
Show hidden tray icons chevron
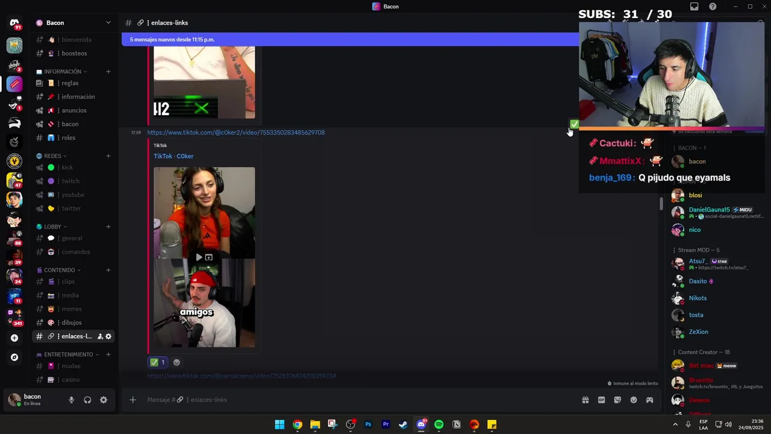tap(675, 424)
